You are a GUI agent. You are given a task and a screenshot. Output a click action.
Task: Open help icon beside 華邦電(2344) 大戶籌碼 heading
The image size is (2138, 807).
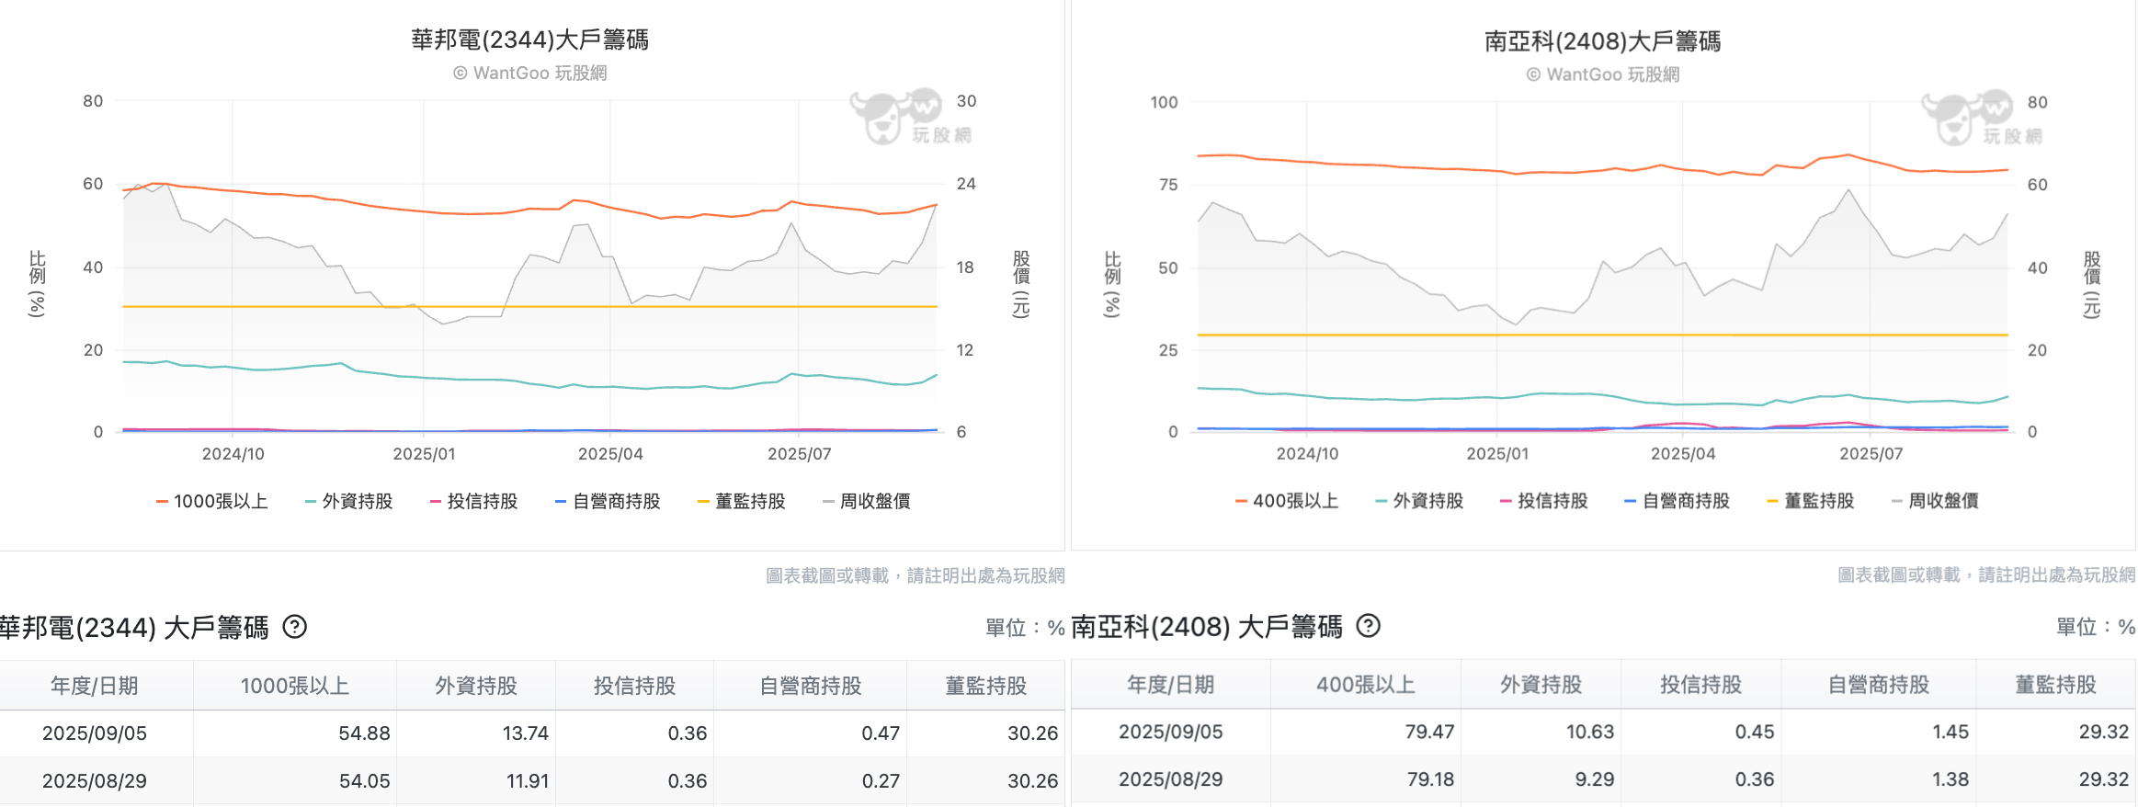294,628
